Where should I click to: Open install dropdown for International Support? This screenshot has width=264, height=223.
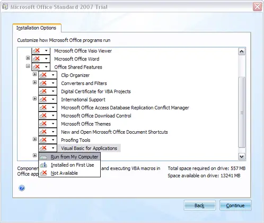pyautogui.click(x=48, y=99)
